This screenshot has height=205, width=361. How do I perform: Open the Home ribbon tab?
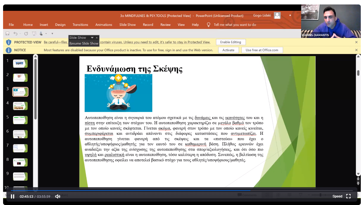[x=28, y=25]
